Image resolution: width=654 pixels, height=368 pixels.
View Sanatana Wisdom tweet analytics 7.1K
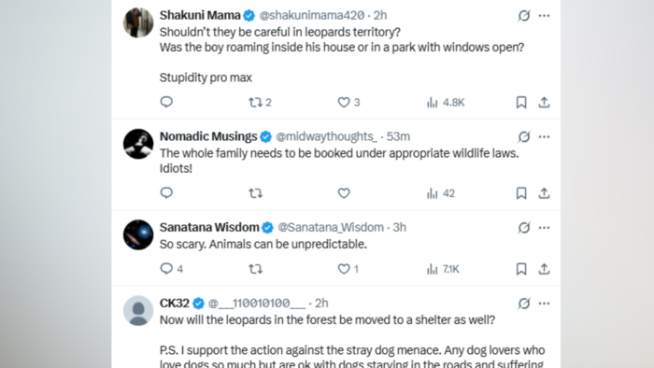tap(443, 269)
